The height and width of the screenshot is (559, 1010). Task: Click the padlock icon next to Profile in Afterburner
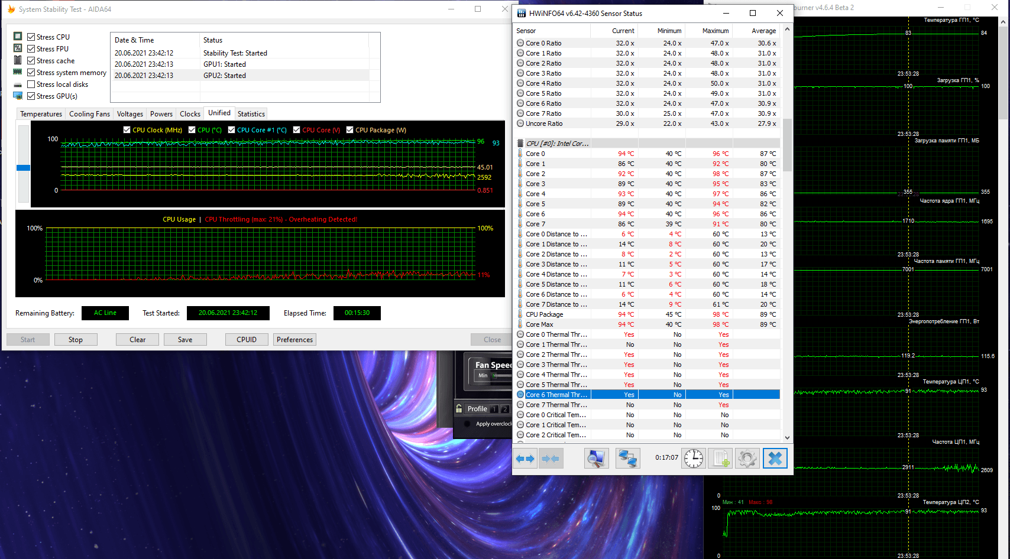(459, 408)
